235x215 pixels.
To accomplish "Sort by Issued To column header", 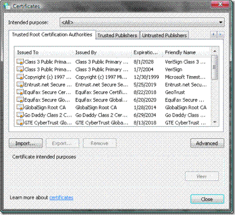I will [44, 52].
